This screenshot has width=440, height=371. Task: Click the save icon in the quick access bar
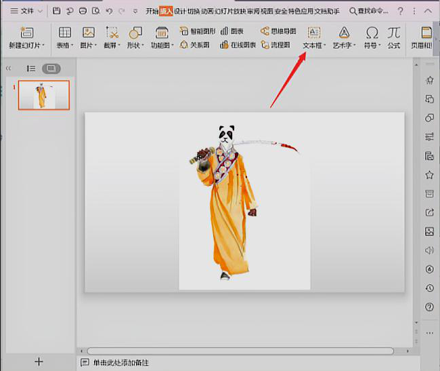[x=57, y=12]
